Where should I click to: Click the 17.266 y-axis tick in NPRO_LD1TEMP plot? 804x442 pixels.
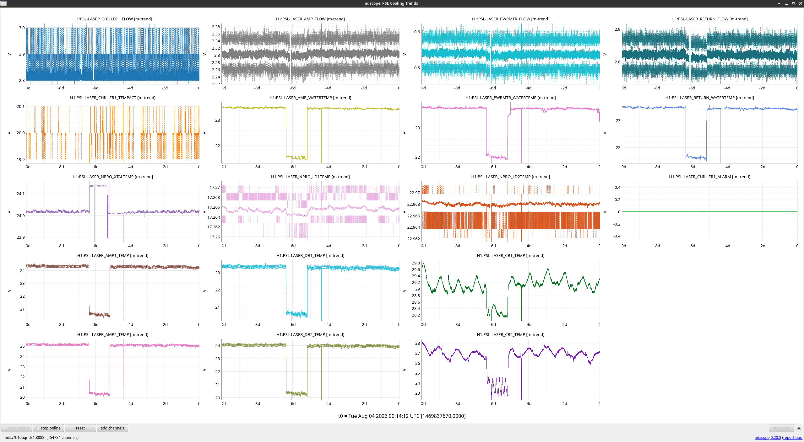(x=214, y=207)
